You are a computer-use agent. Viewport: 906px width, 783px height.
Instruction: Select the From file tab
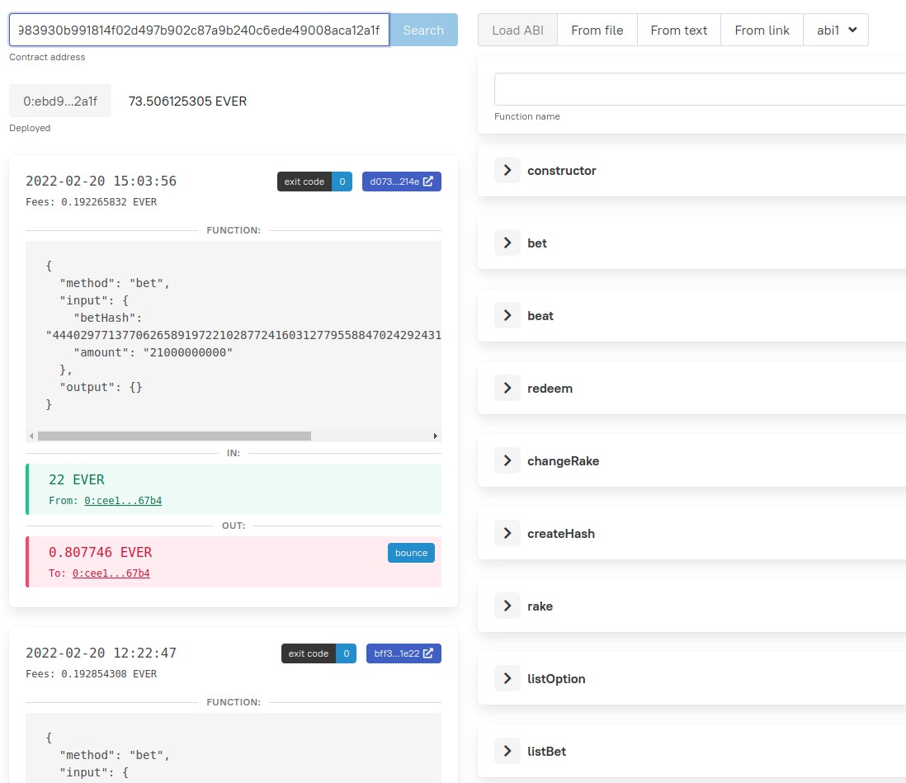click(x=597, y=30)
